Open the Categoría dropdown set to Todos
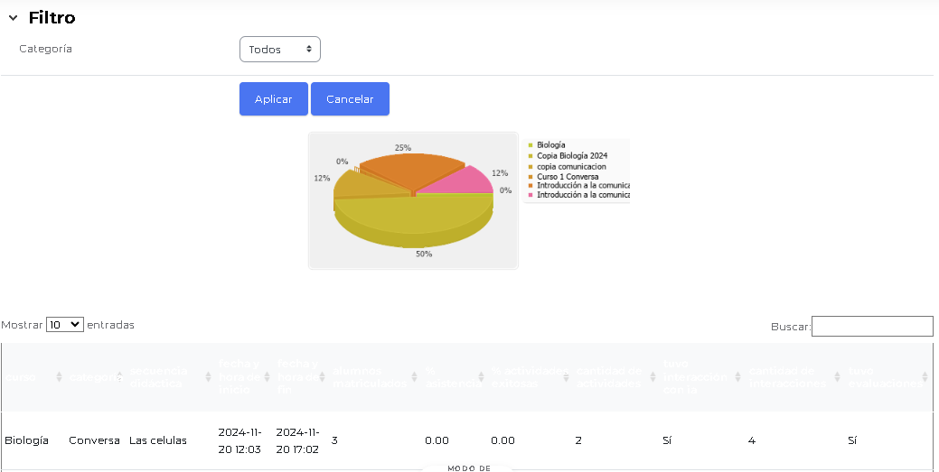939x472 pixels. pos(279,50)
